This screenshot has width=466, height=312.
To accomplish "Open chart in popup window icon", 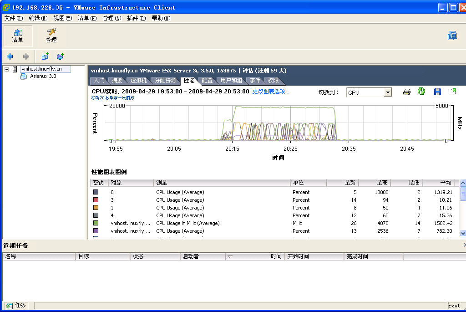I will coord(452,92).
